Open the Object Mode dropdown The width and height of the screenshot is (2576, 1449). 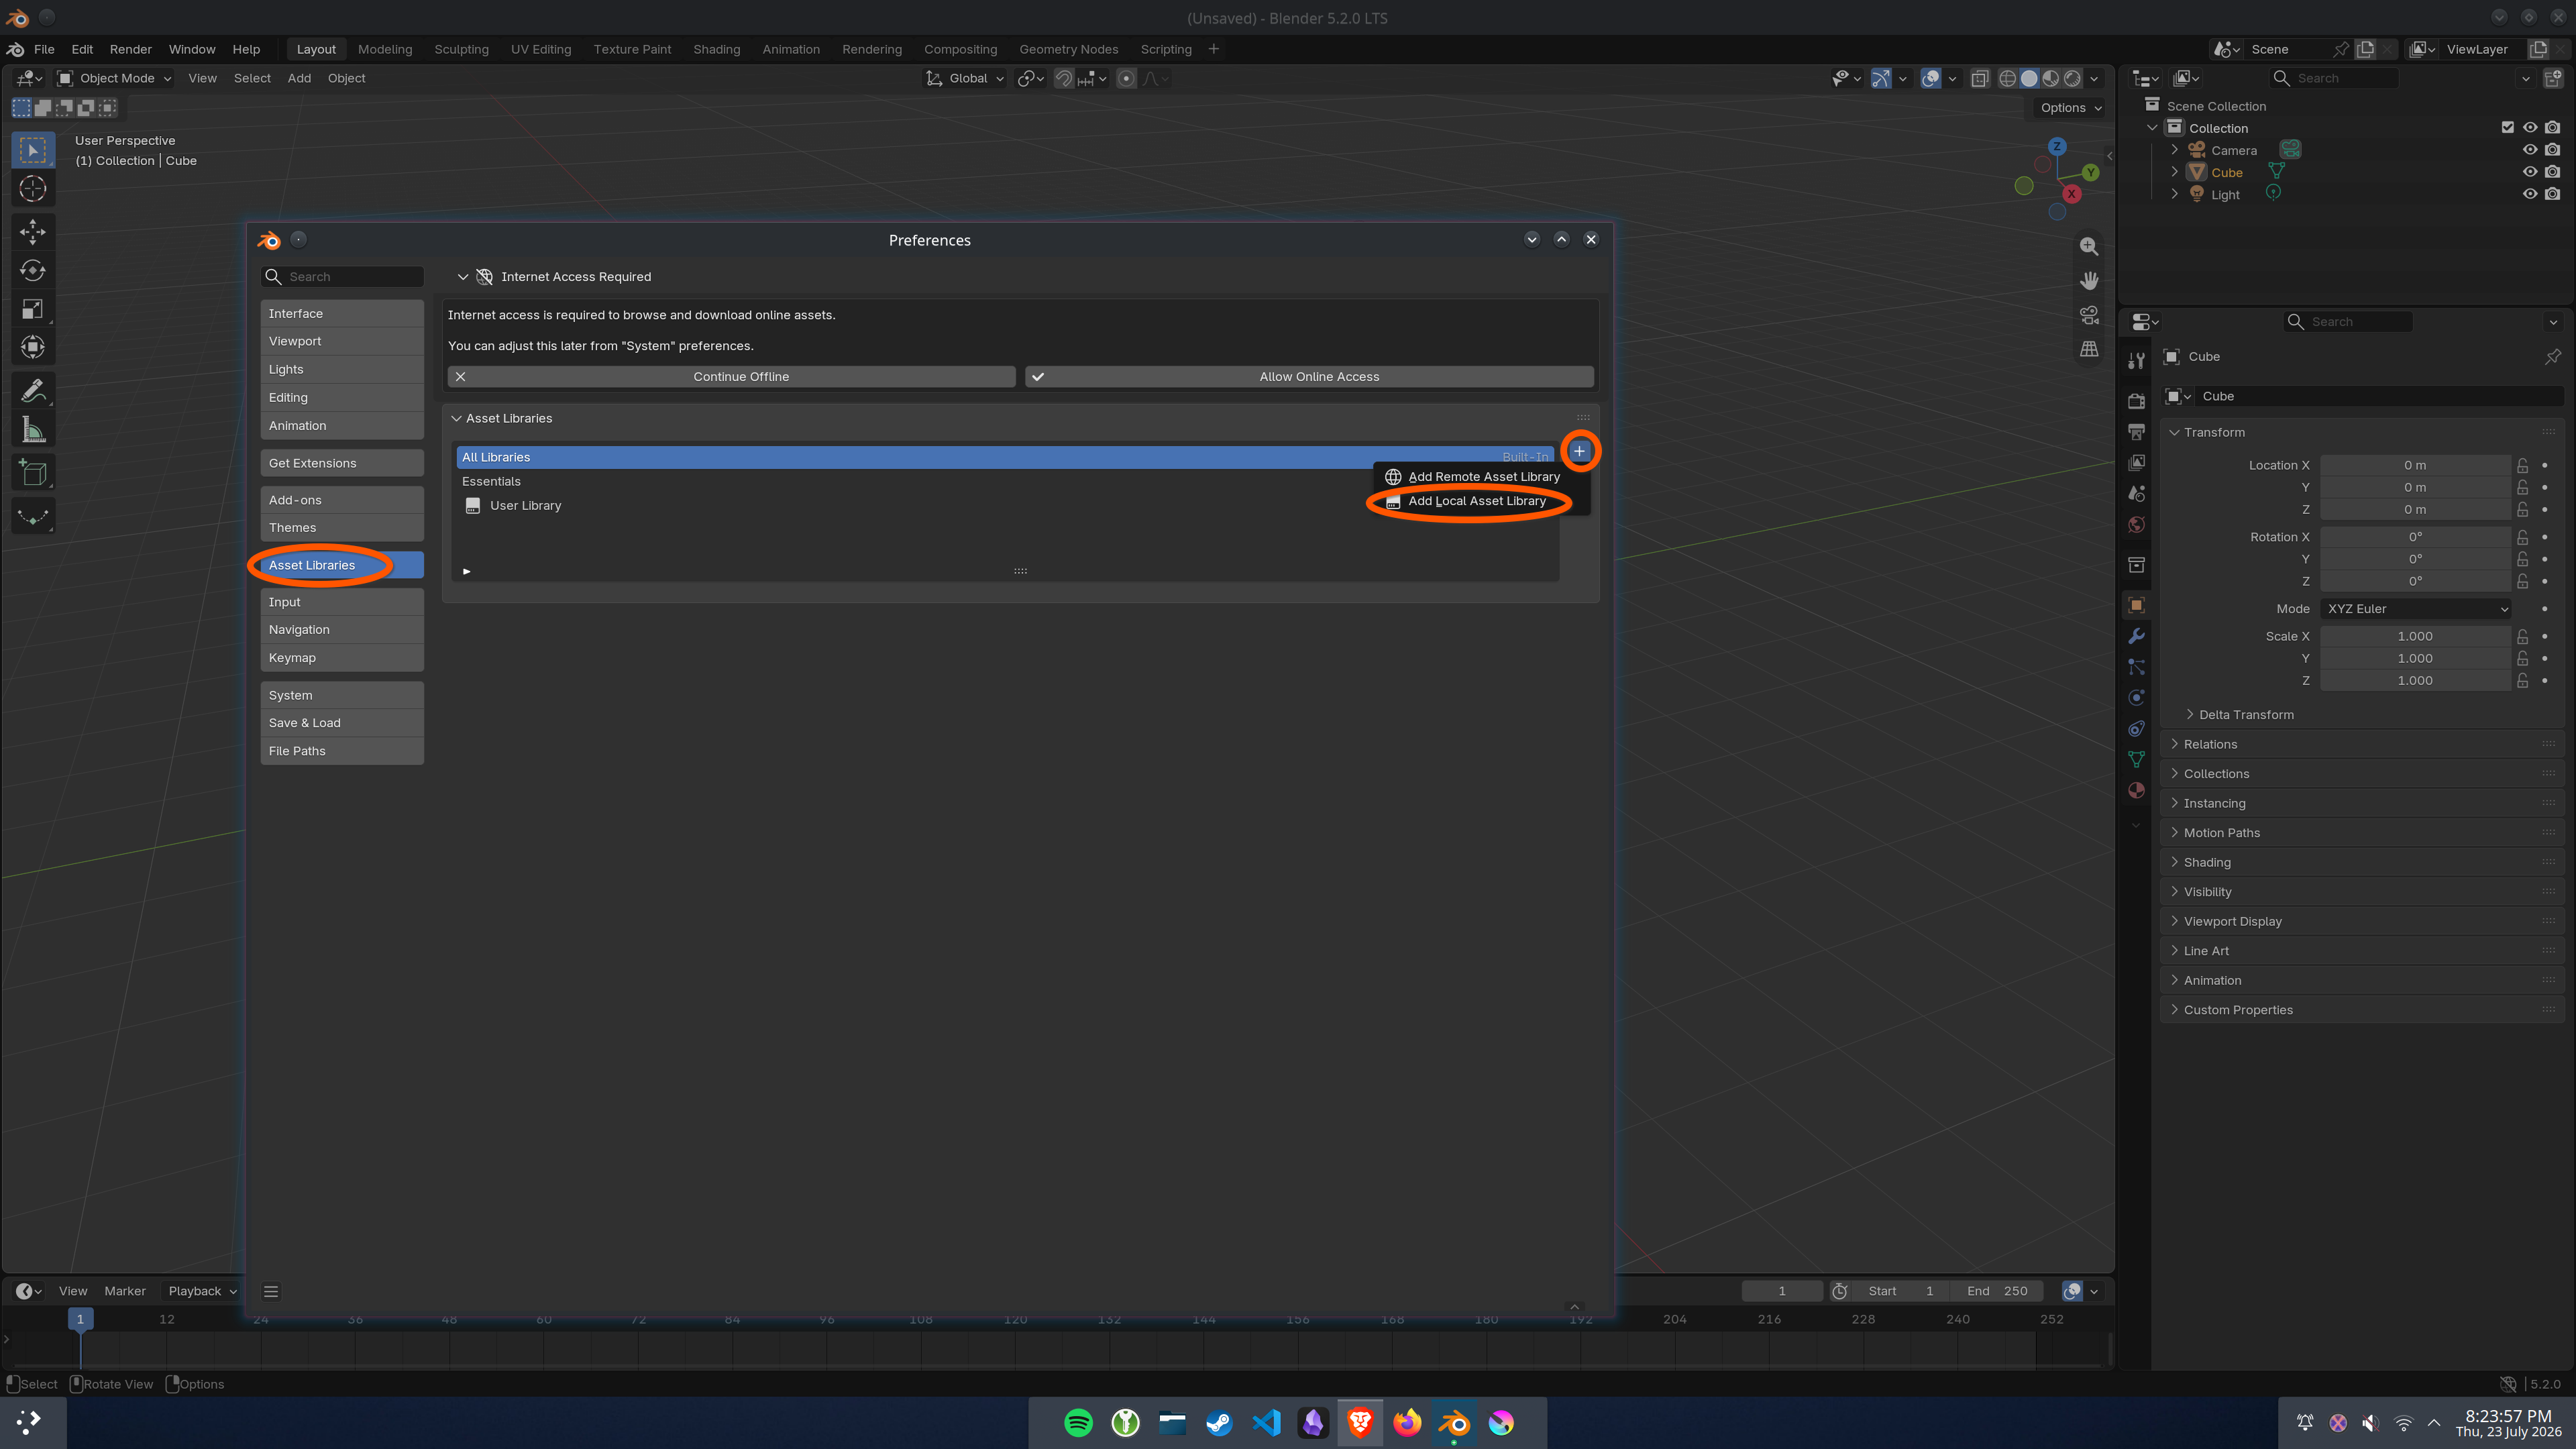click(114, 78)
